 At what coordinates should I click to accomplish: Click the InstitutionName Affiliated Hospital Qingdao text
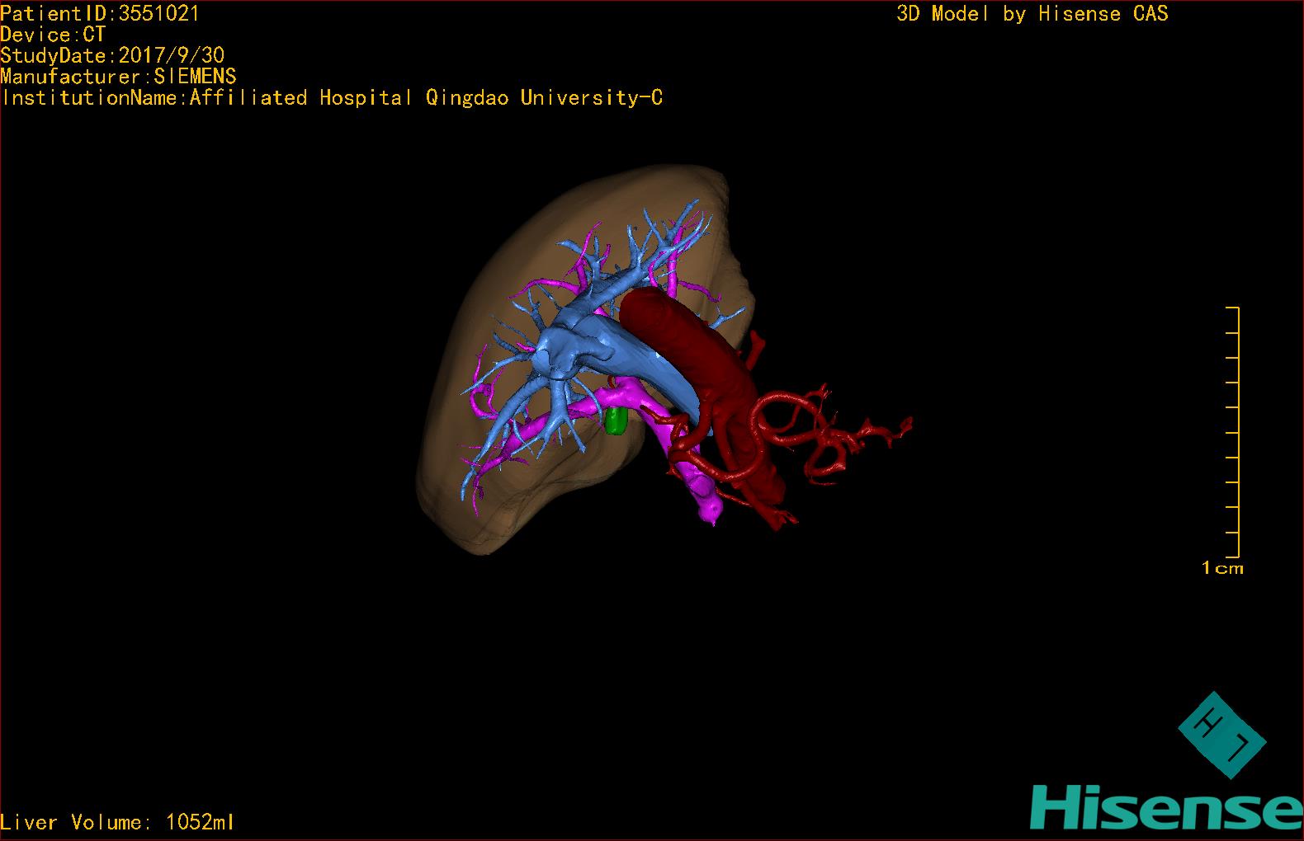click(x=332, y=98)
